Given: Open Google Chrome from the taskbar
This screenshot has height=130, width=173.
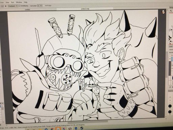Looking at the screenshot, I should 52,129.
